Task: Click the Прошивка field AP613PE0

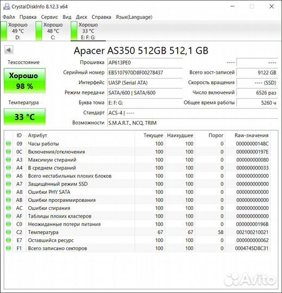Action: (x=145, y=62)
